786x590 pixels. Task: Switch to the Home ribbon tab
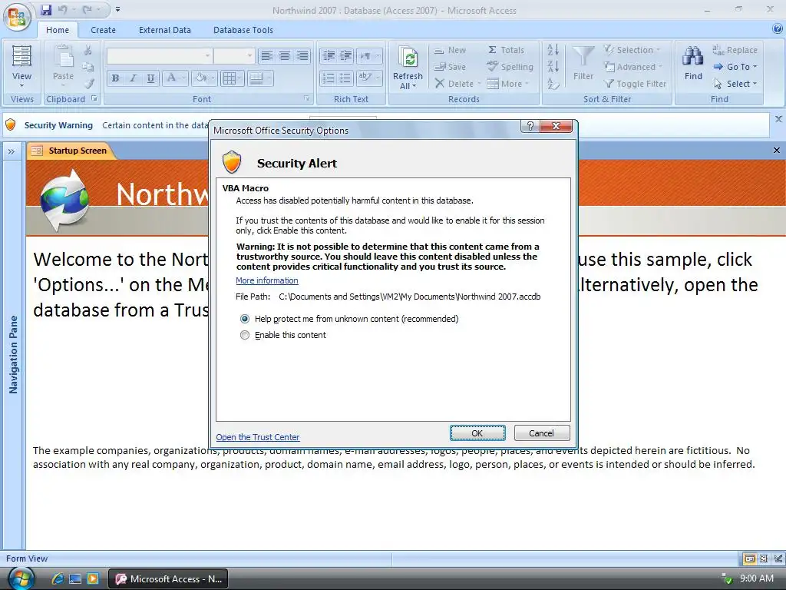(x=58, y=30)
